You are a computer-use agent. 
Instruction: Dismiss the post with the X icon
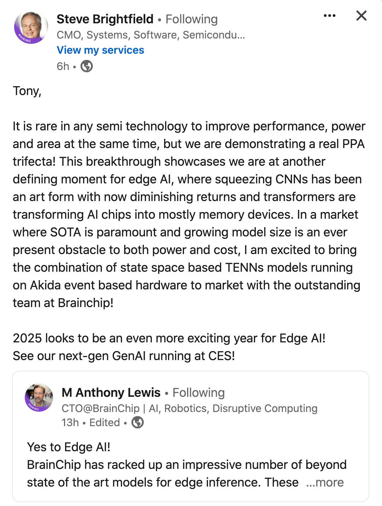361,16
